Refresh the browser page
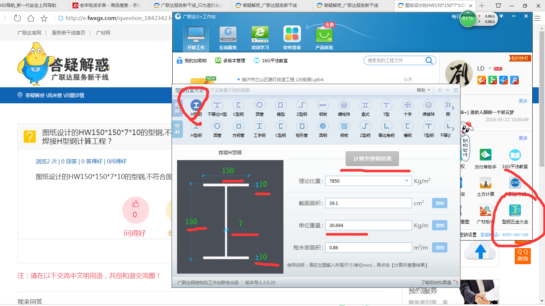 click(x=17, y=18)
